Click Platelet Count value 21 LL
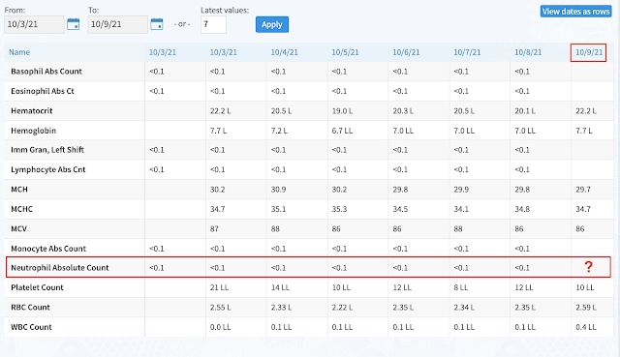 [x=220, y=287]
